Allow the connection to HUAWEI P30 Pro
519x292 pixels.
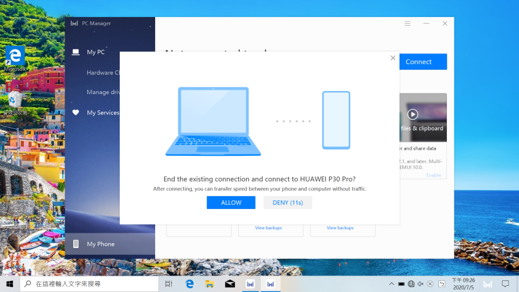pyautogui.click(x=231, y=203)
